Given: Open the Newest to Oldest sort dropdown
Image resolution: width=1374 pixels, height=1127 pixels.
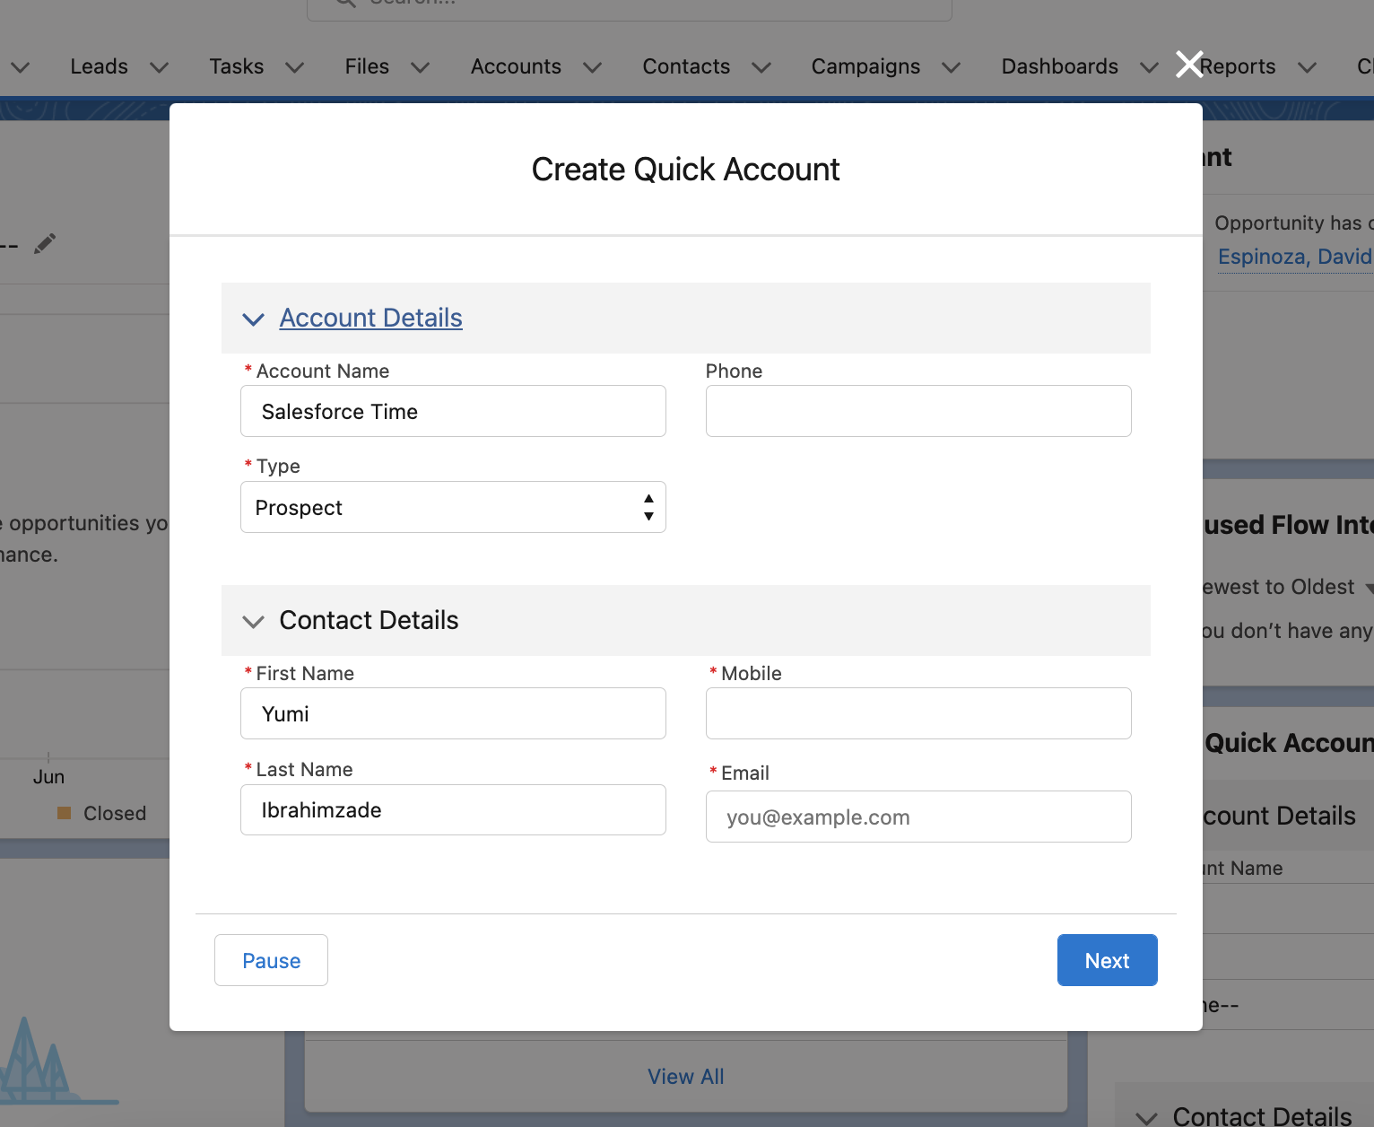Looking at the screenshot, I should [1370, 587].
